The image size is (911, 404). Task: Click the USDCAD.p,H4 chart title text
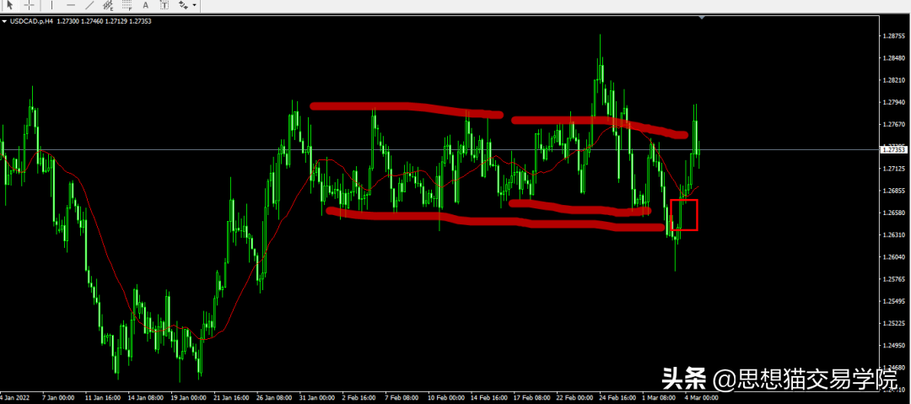(30, 22)
